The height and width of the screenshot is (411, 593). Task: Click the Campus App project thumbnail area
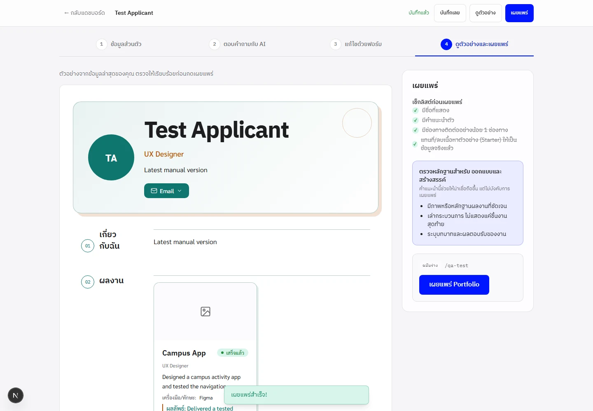tap(205, 312)
